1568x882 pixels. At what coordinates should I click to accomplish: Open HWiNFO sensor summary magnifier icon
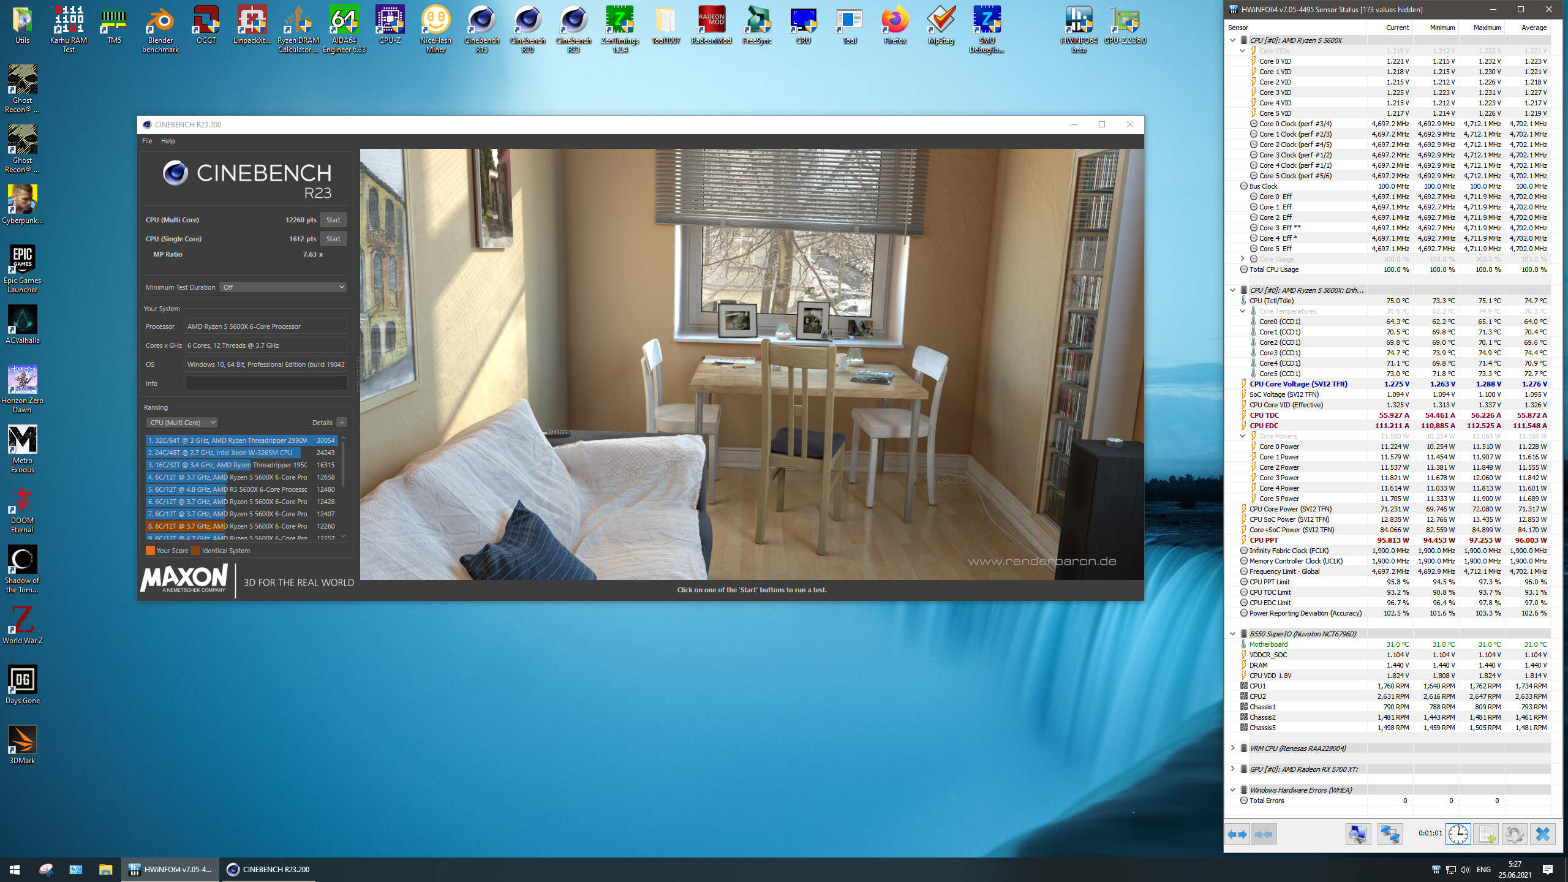tap(1358, 834)
